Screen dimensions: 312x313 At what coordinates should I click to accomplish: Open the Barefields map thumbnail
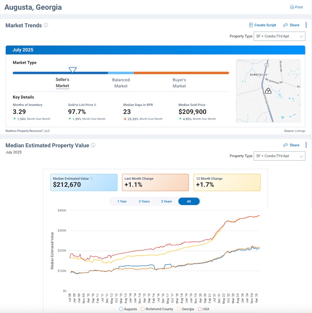[268, 91]
